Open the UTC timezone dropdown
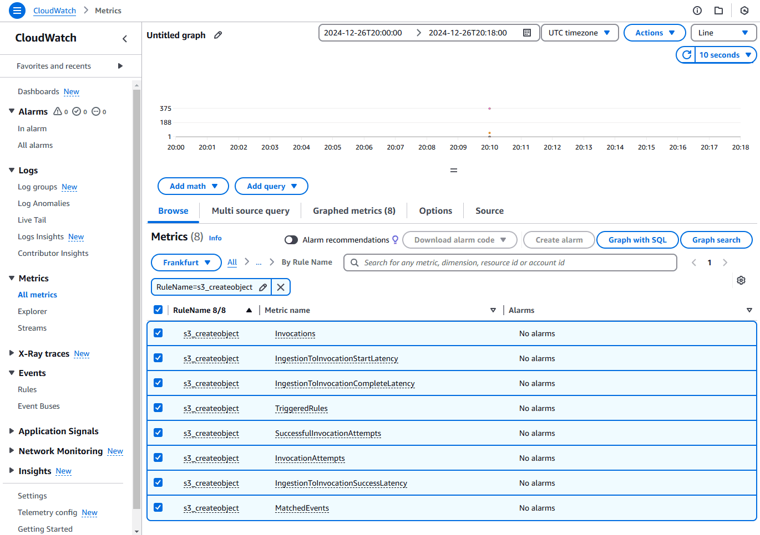 (x=580, y=33)
